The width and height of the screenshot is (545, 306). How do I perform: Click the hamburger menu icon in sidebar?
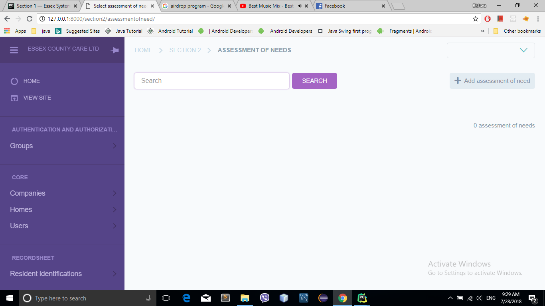point(14,50)
